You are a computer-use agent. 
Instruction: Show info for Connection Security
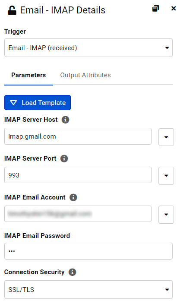72,272
